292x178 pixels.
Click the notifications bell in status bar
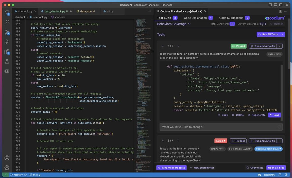[x=286, y=175]
